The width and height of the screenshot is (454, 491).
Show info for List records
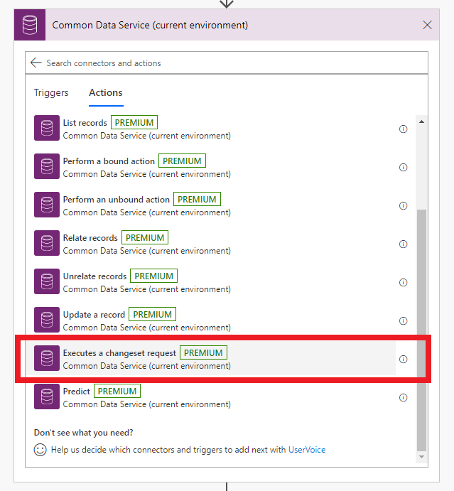pyautogui.click(x=403, y=129)
